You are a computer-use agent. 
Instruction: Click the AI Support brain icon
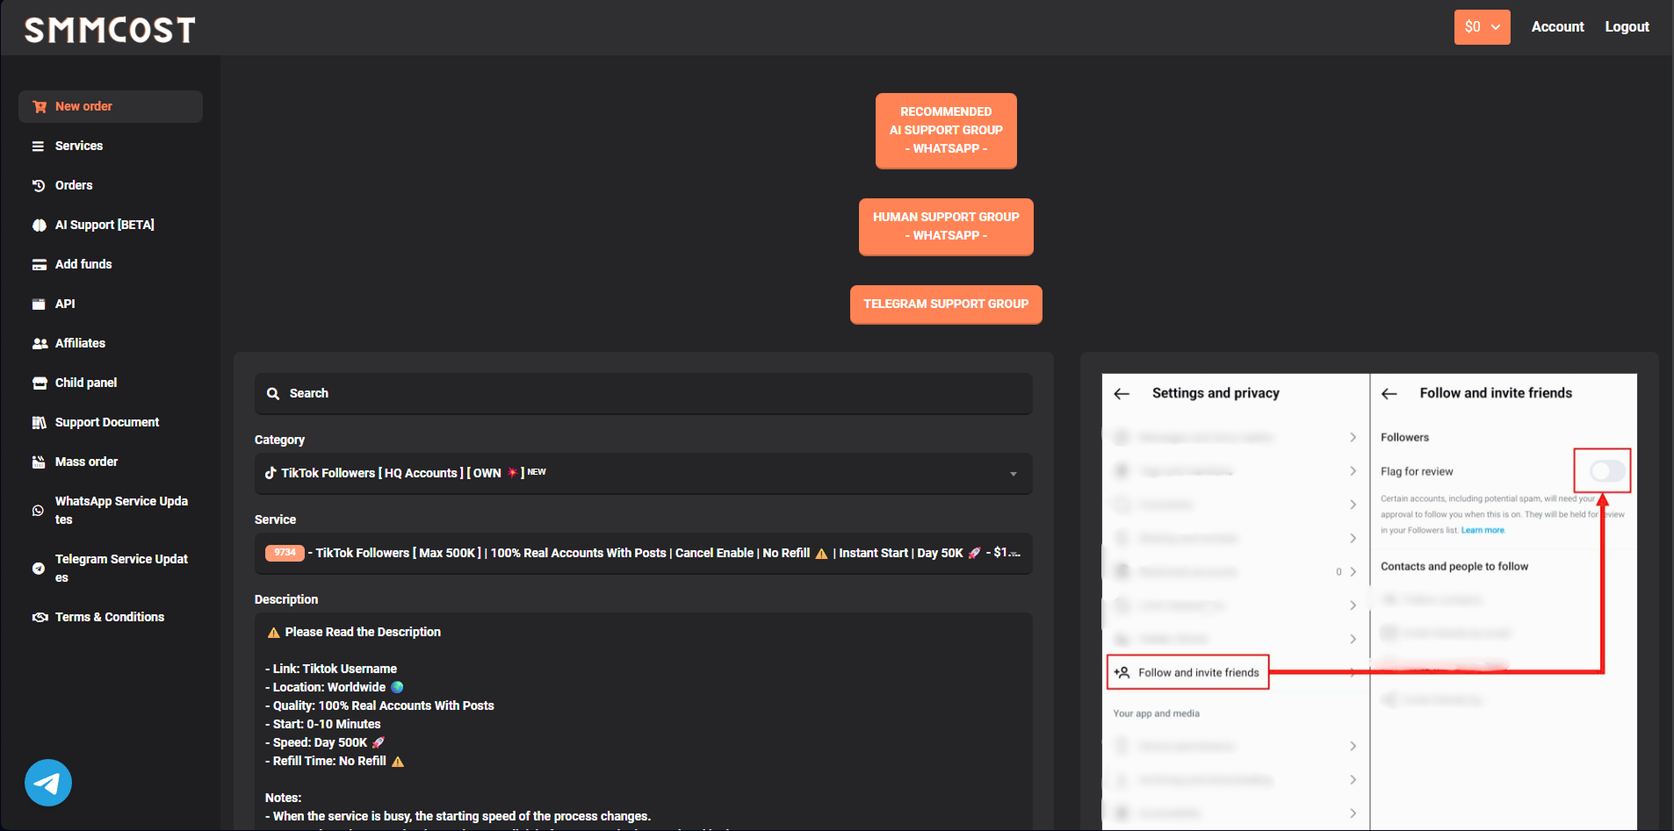pos(40,225)
